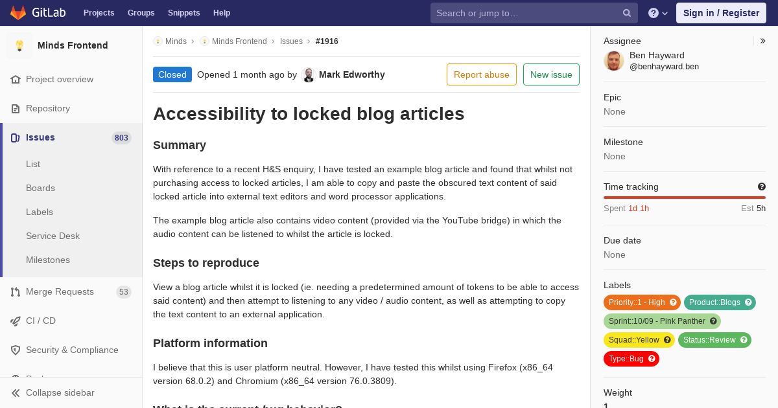Click the Merge Requests count badge 53
Screen dimensions: 778x408
click(x=123, y=292)
